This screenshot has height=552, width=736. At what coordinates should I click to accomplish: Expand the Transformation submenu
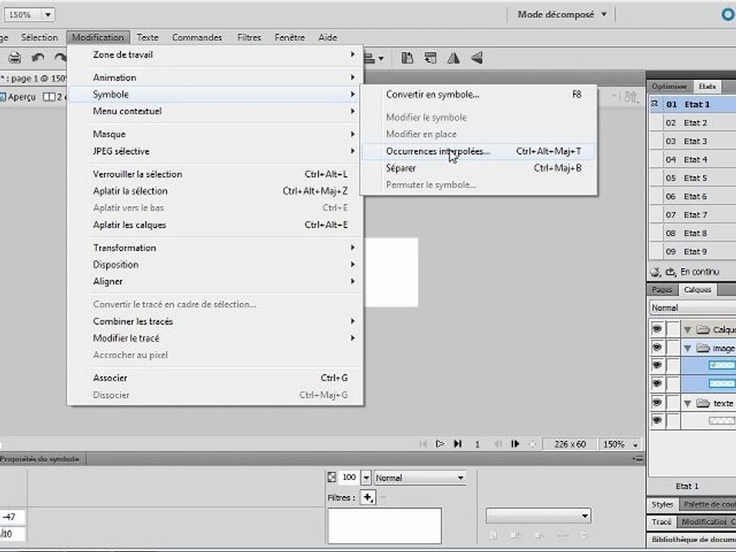tap(216, 248)
